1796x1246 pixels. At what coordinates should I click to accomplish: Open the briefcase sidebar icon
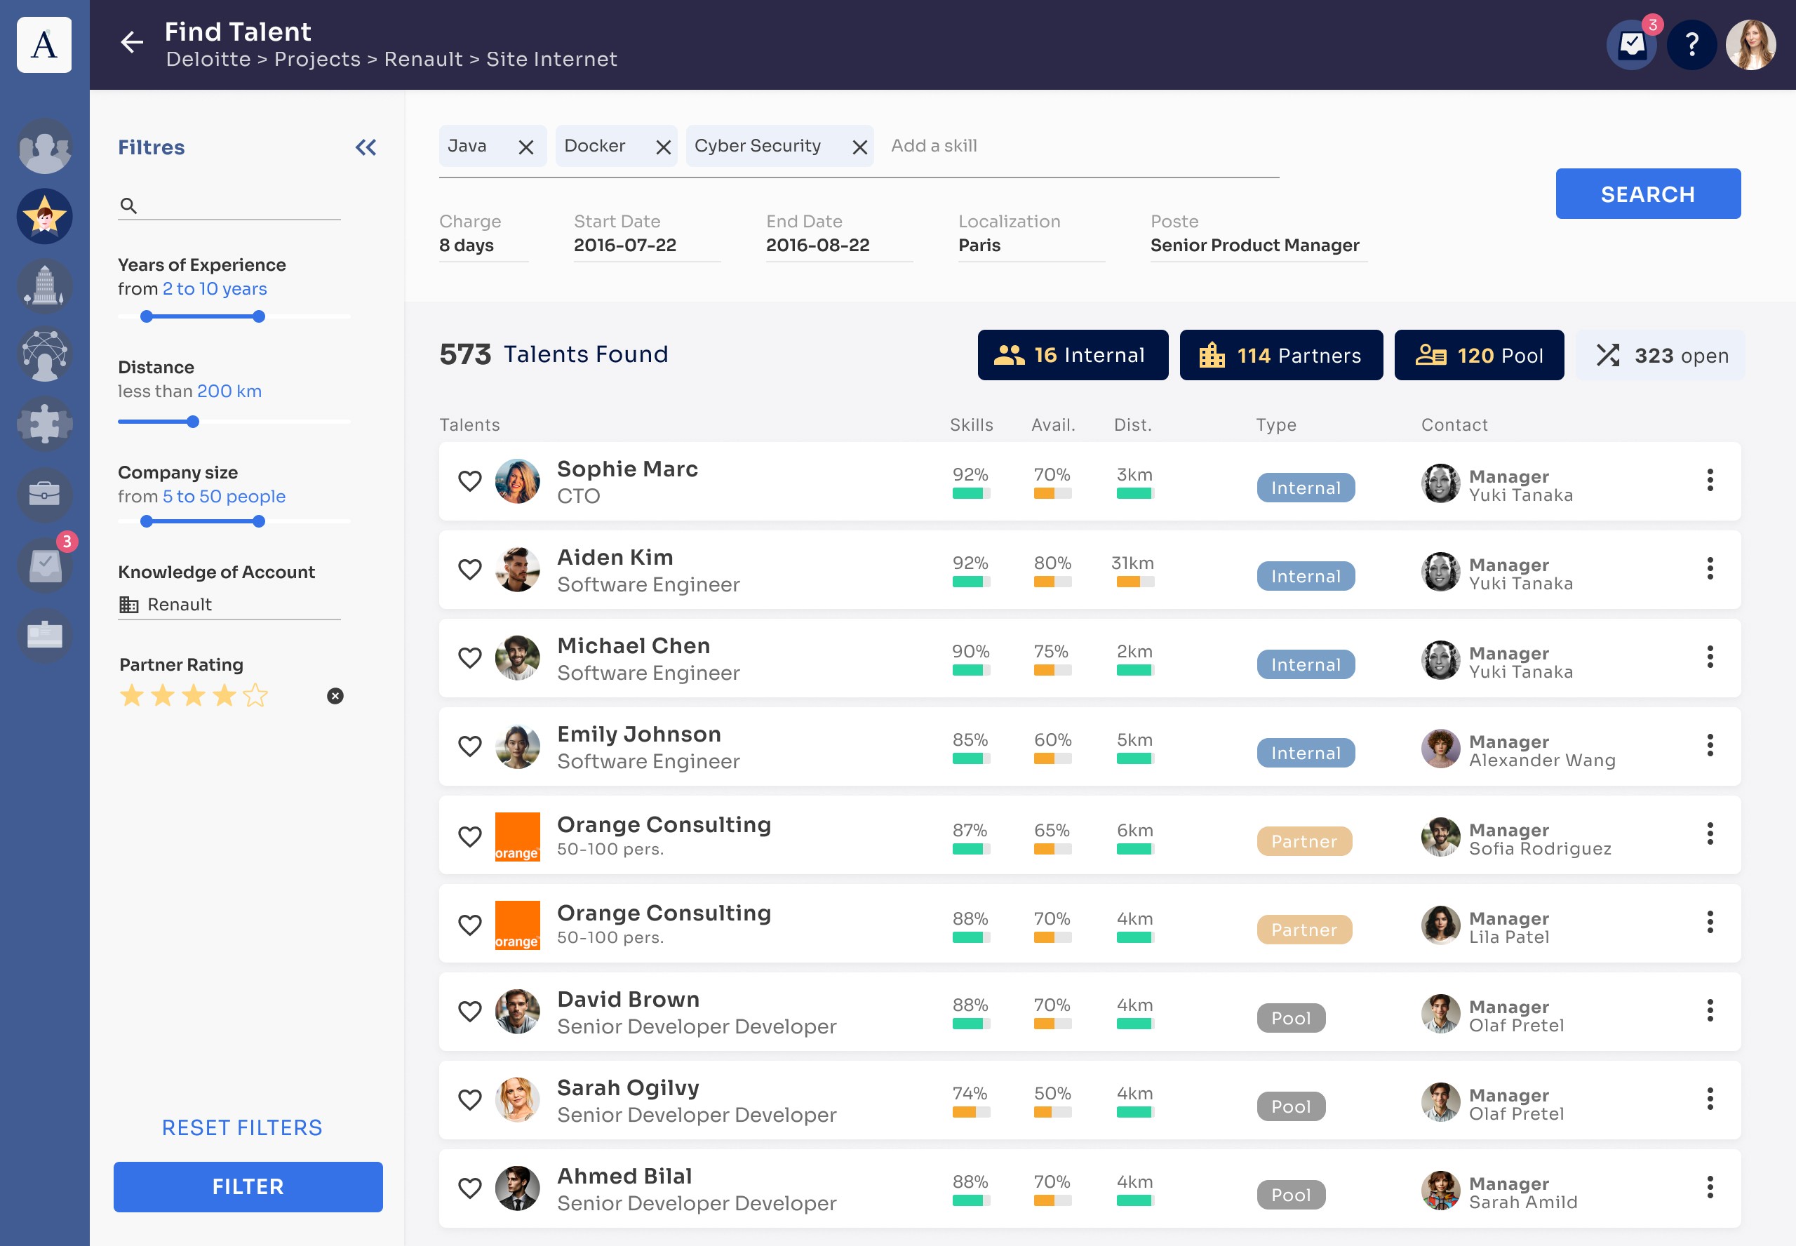tap(44, 494)
